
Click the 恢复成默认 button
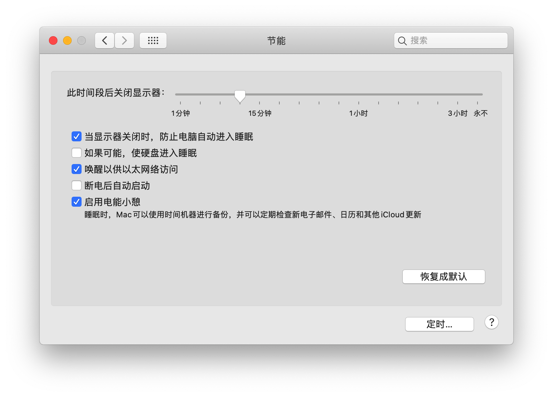tap(444, 277)
